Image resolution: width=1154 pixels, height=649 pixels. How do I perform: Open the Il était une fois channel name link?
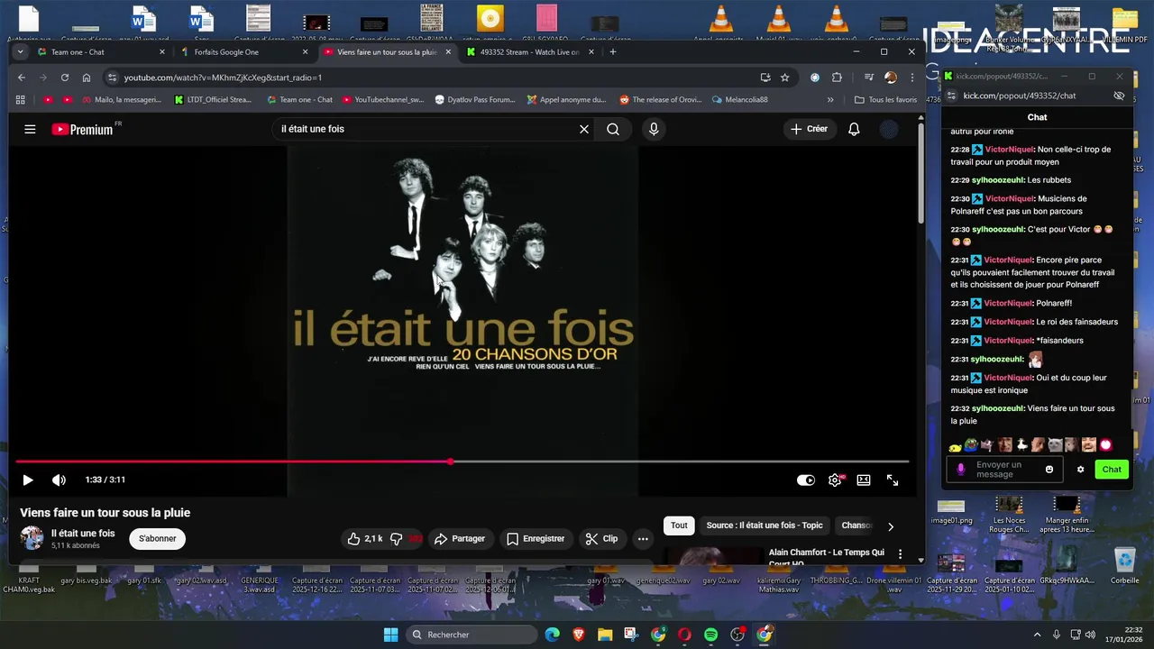point(83,533)
